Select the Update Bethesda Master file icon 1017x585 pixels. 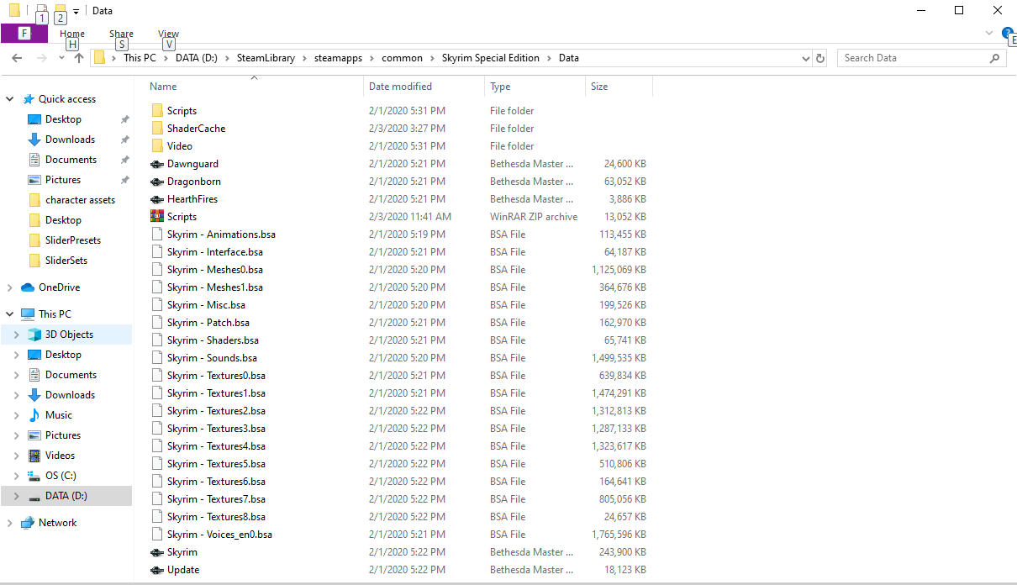(x=157, y=570)
